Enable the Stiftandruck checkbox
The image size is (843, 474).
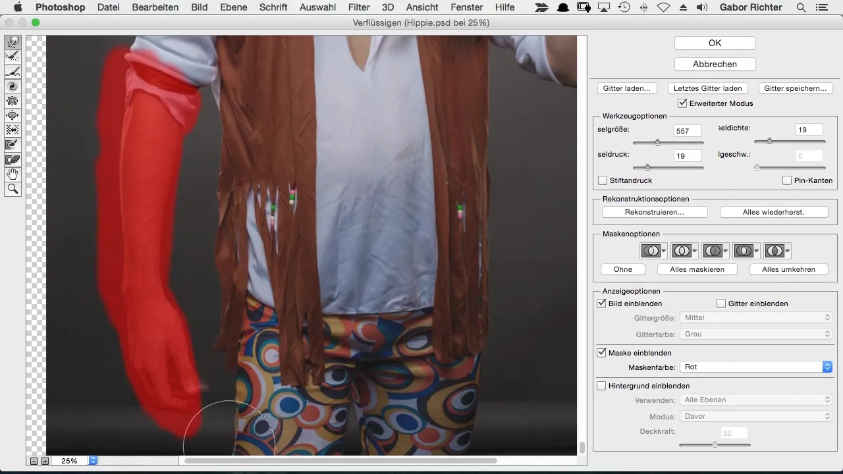(x=603, y=180)
